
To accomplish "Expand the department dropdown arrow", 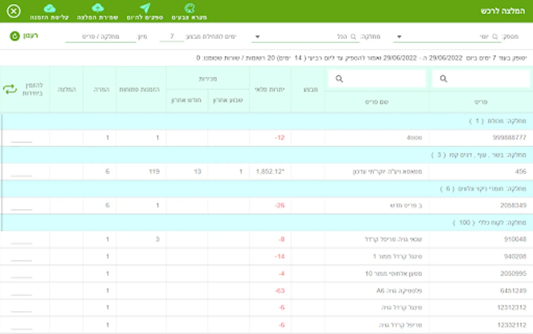I will click(x=258, y=37).
